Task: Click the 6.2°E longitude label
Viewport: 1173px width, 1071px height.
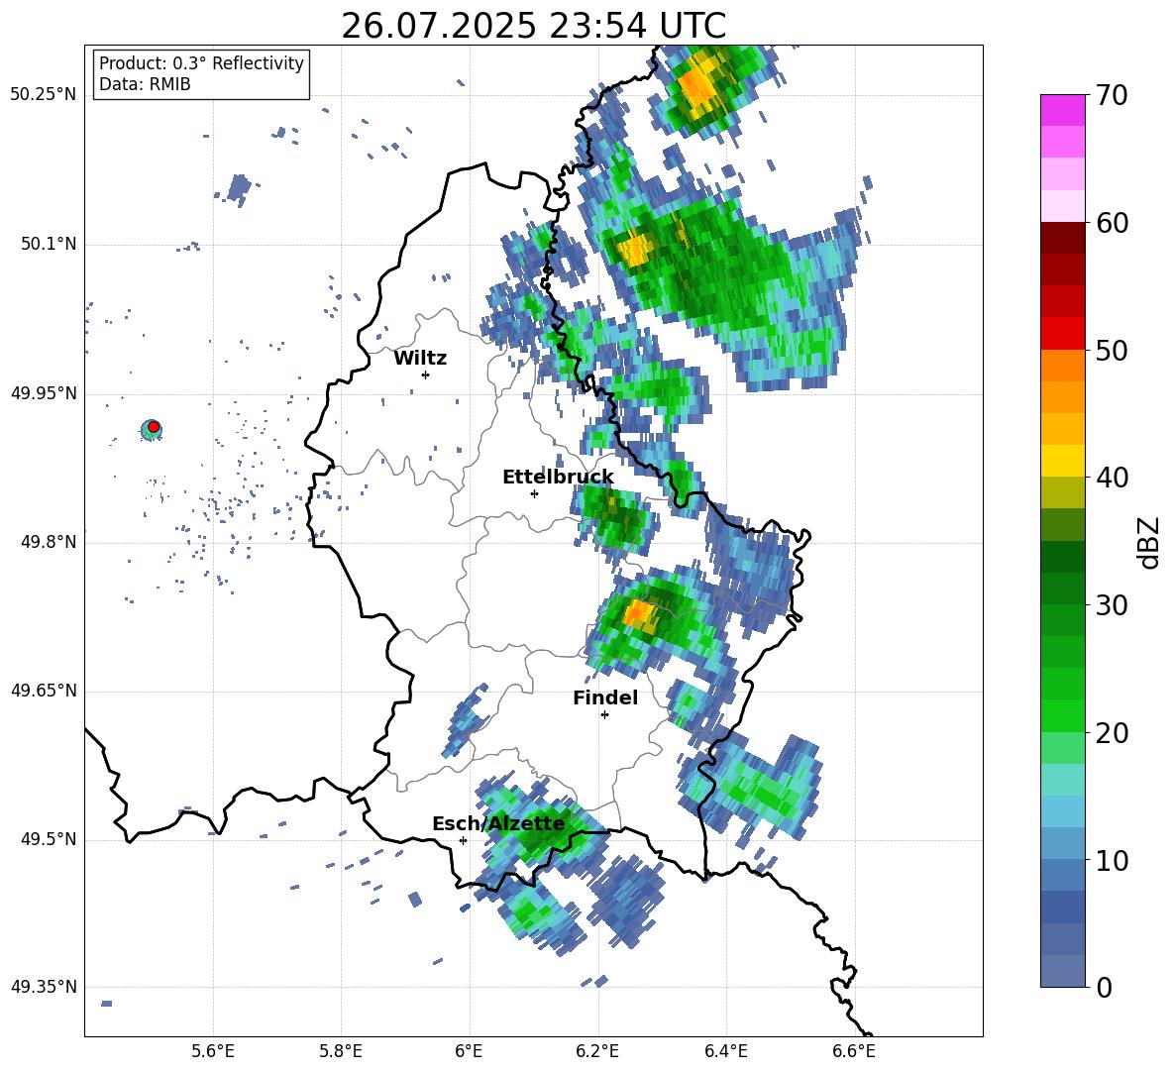Action: [x=597, y=1051]
